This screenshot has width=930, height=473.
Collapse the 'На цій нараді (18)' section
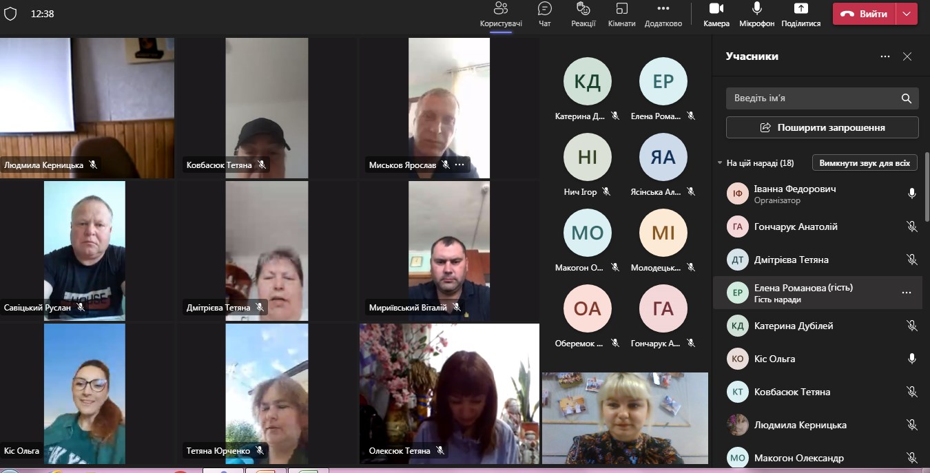[720, 163]
